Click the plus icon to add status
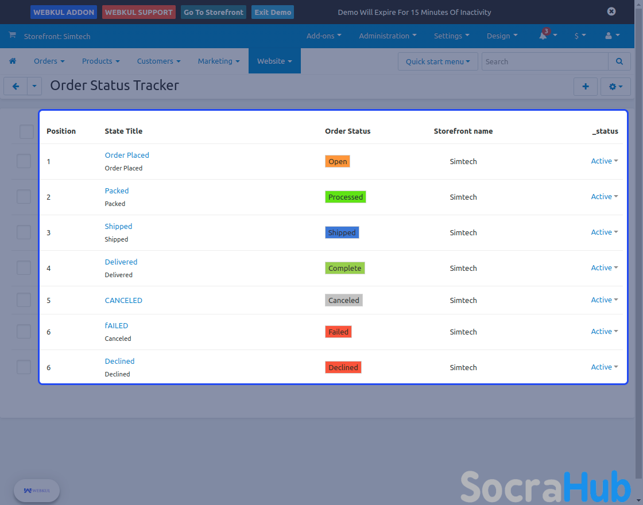The image size is (643, 505). 586,87
